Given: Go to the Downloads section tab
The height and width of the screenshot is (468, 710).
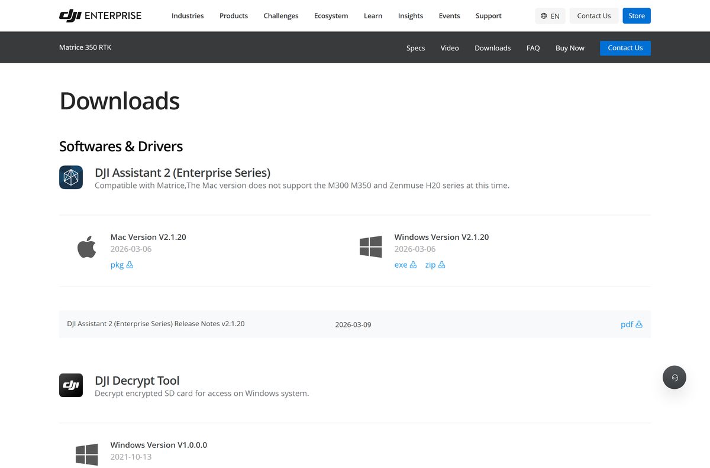Looking at the screenshot, I should point(493,48).
